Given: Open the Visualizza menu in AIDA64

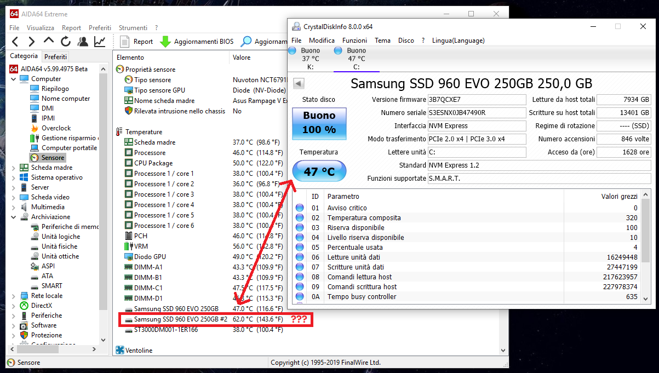Looking at the screenshot, I should [x=41, y=27].
